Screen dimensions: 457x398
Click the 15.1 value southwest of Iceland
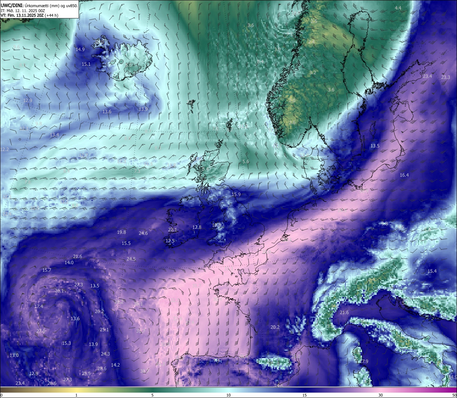(86, 64)
